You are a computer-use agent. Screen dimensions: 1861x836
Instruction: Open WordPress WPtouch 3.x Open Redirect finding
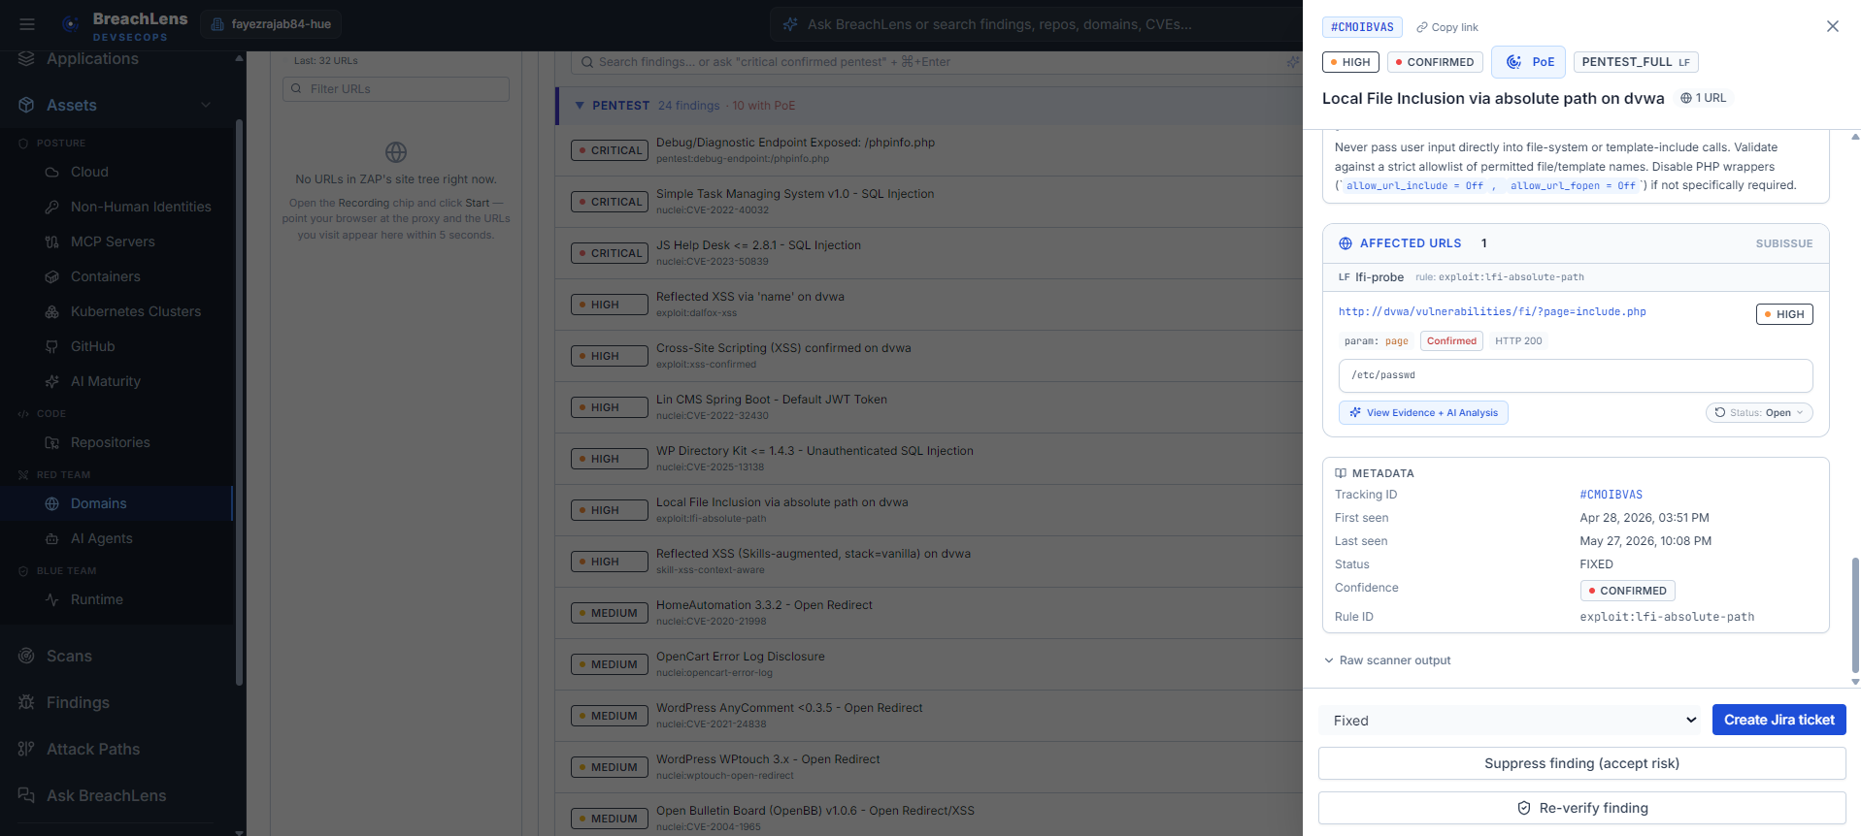click(x=929, y=767)
